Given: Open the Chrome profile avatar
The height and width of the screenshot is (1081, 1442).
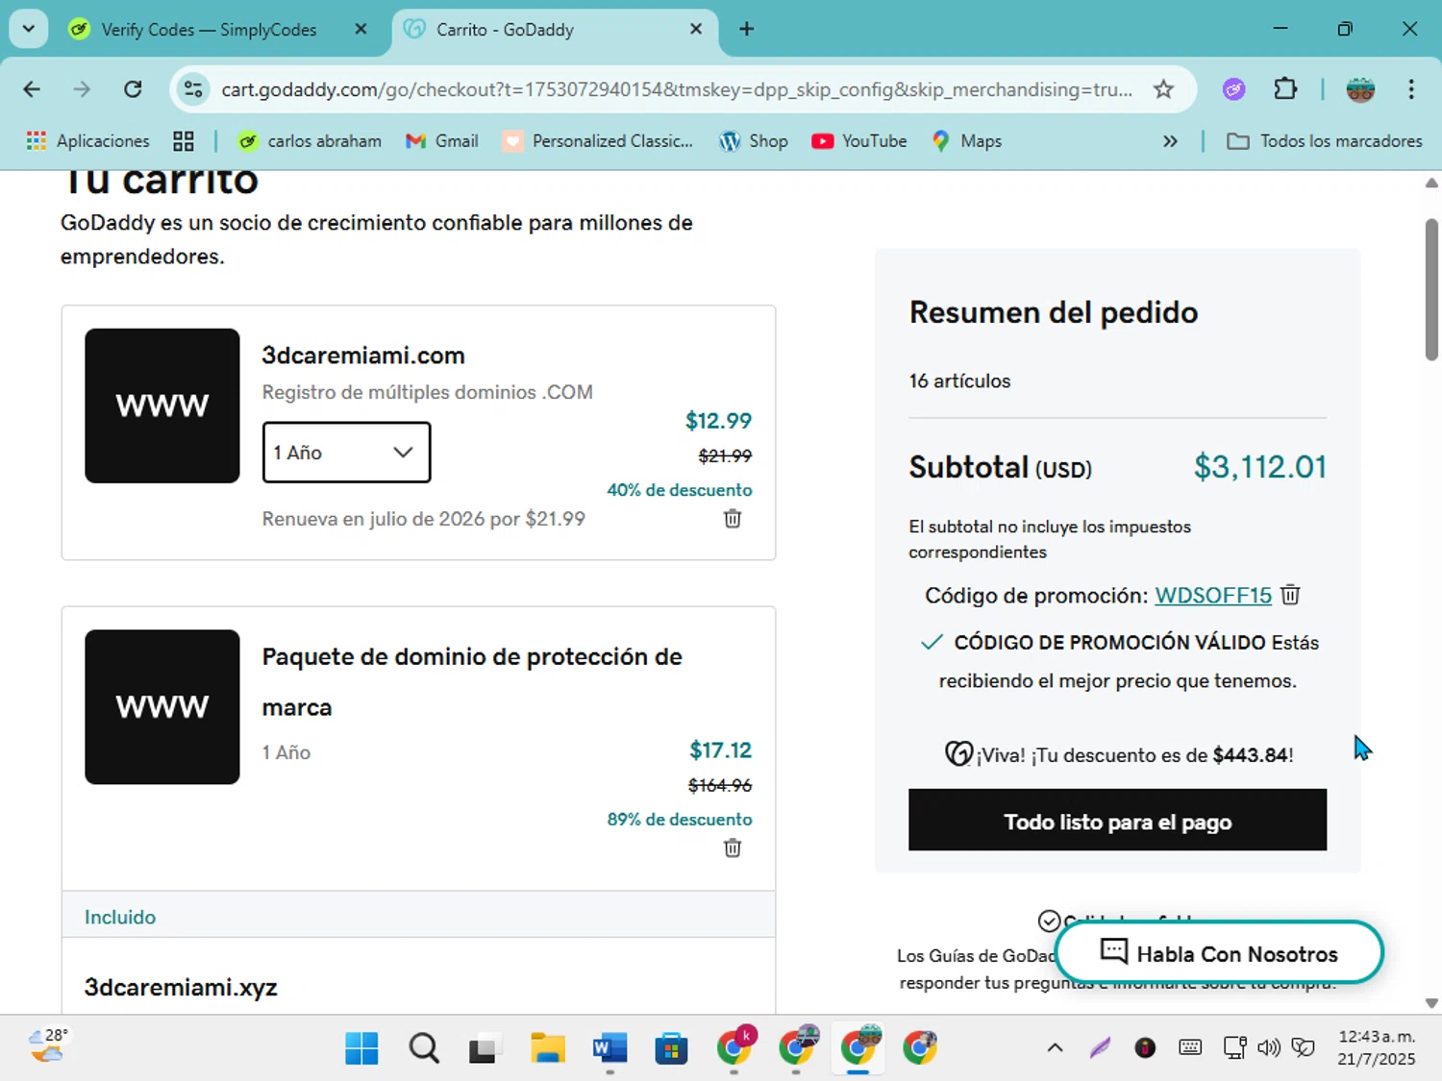Looking at the screenshot, I should click(x=1360, y=89).
